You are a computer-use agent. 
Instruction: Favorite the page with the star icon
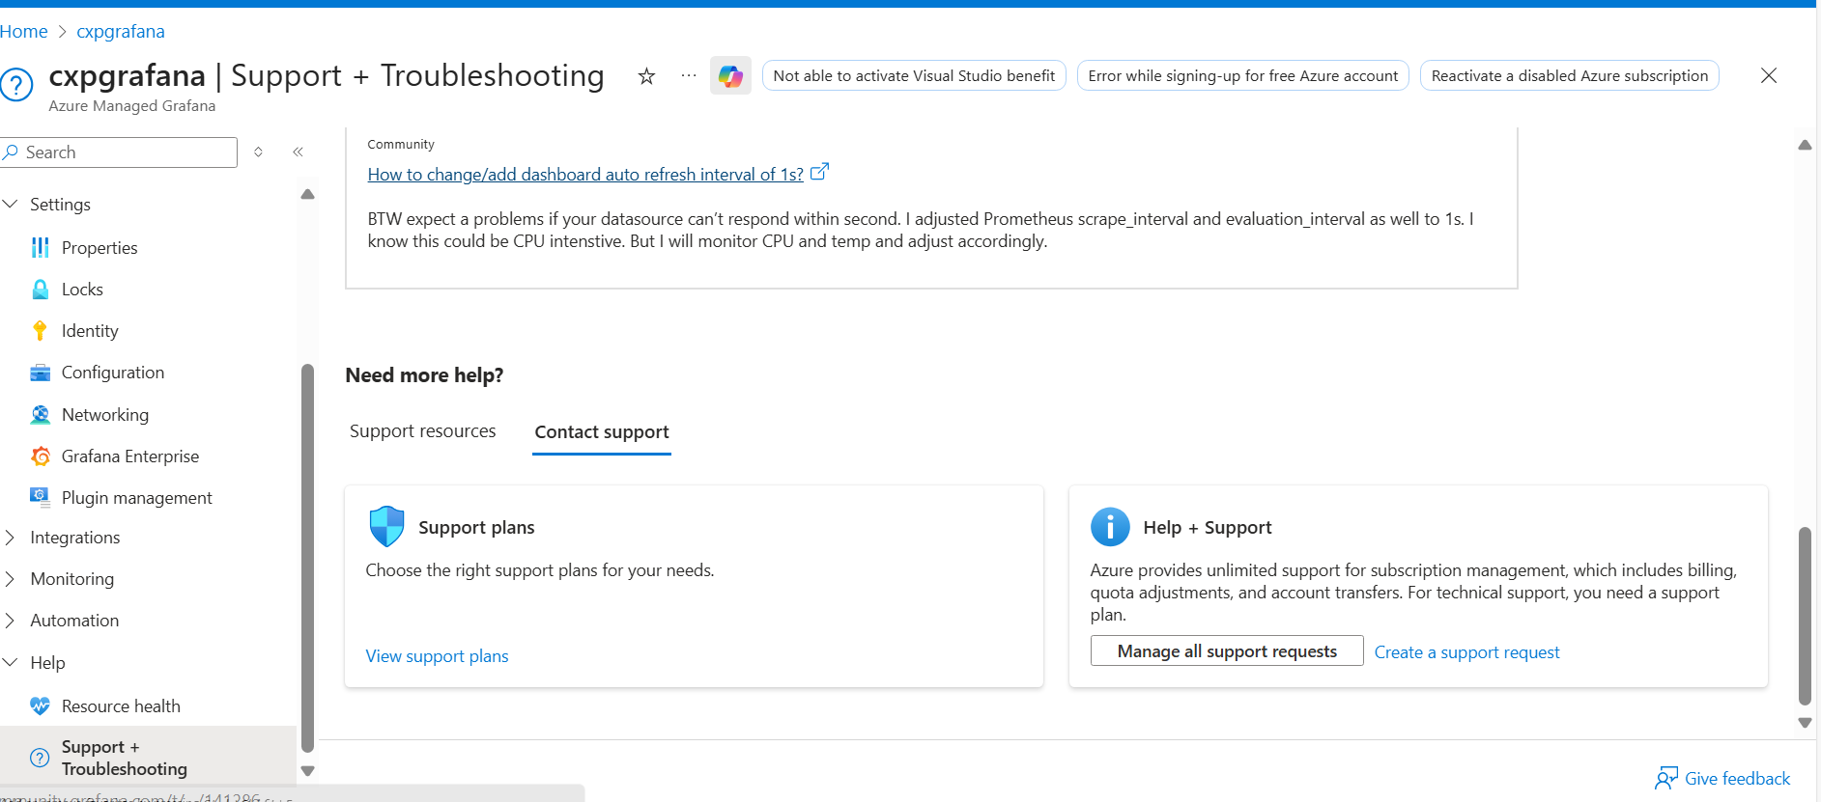click(646, 76)
